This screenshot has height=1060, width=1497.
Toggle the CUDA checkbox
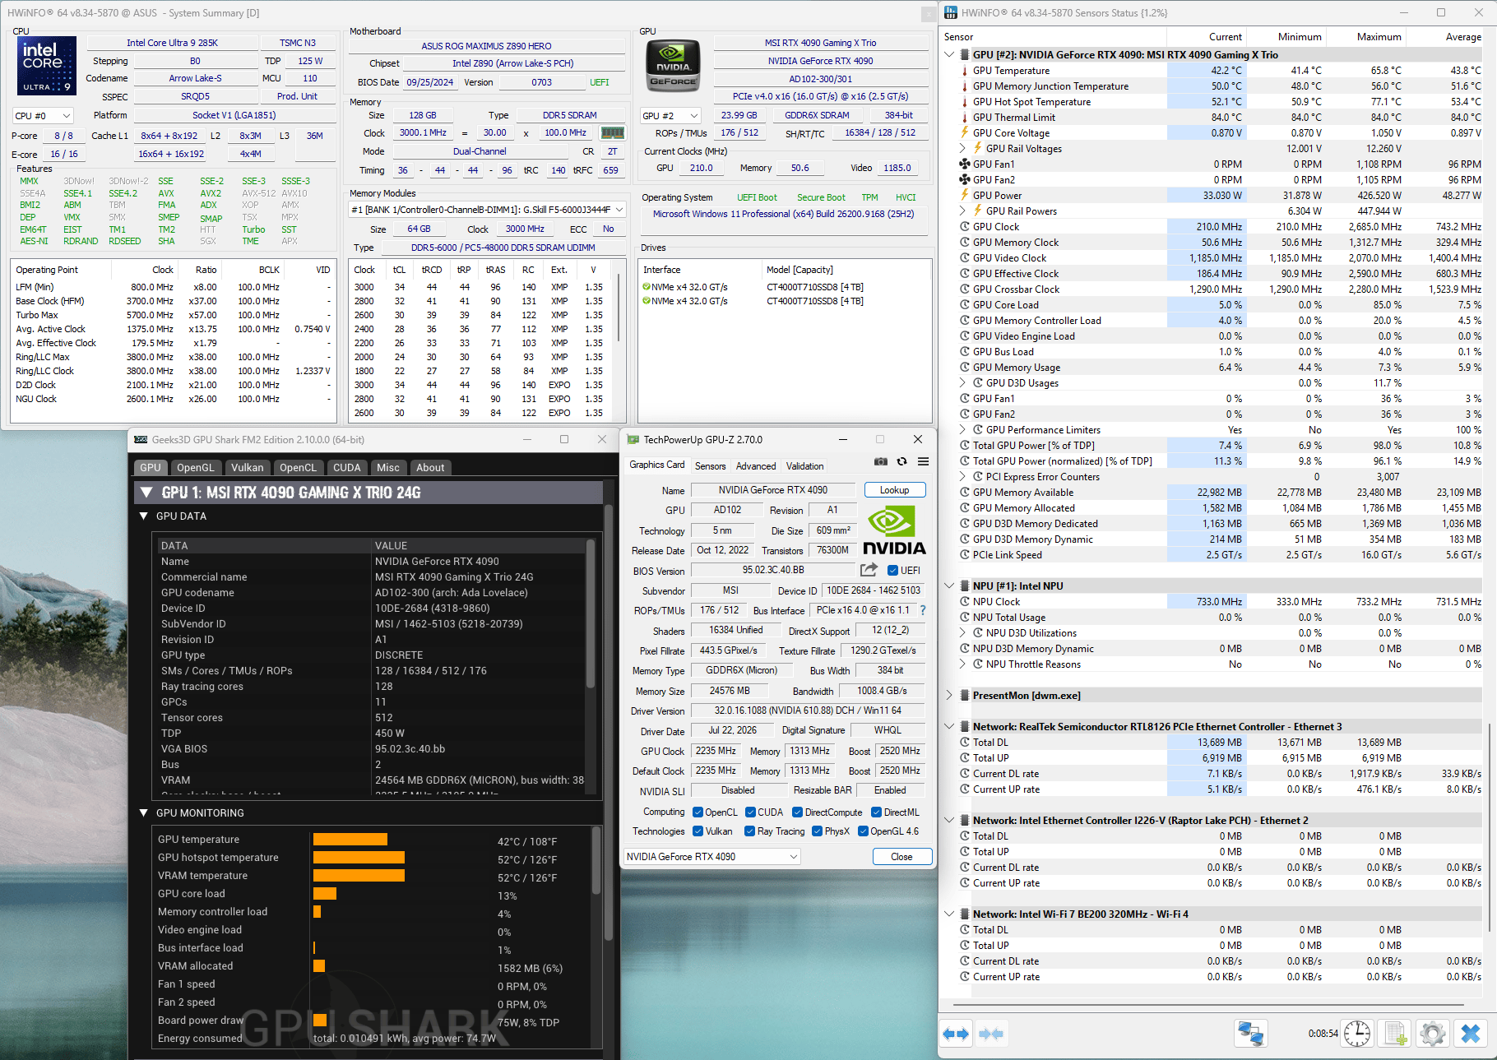(x=750, y=812)
